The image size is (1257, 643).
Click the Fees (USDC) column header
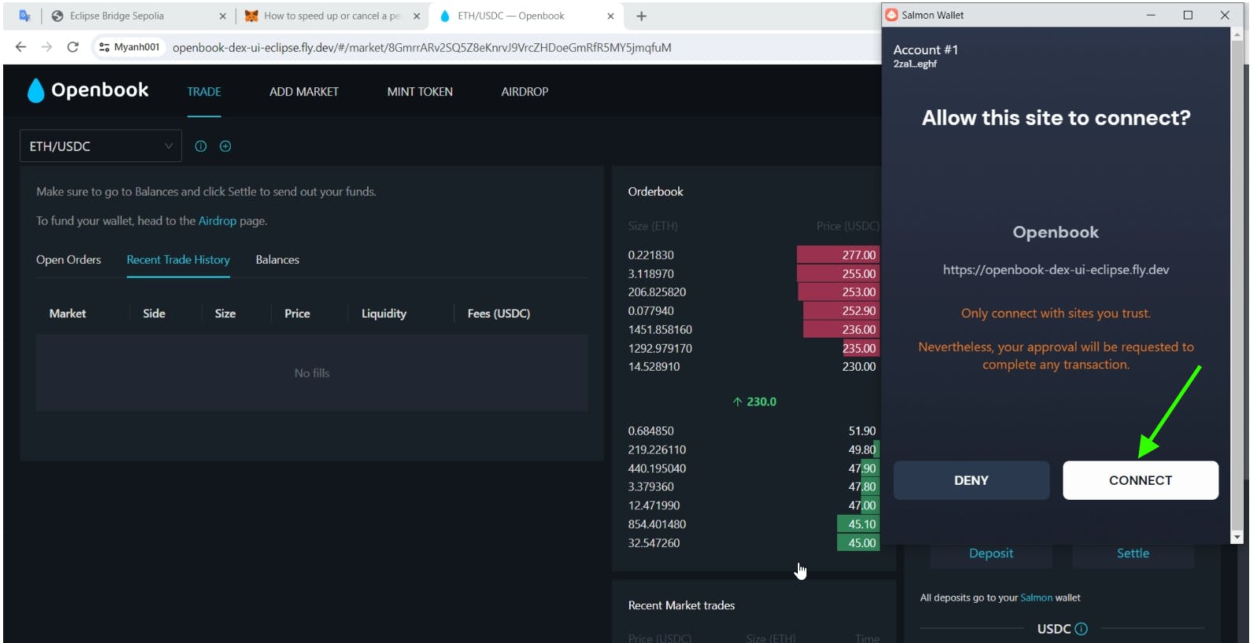pos(499,313)
